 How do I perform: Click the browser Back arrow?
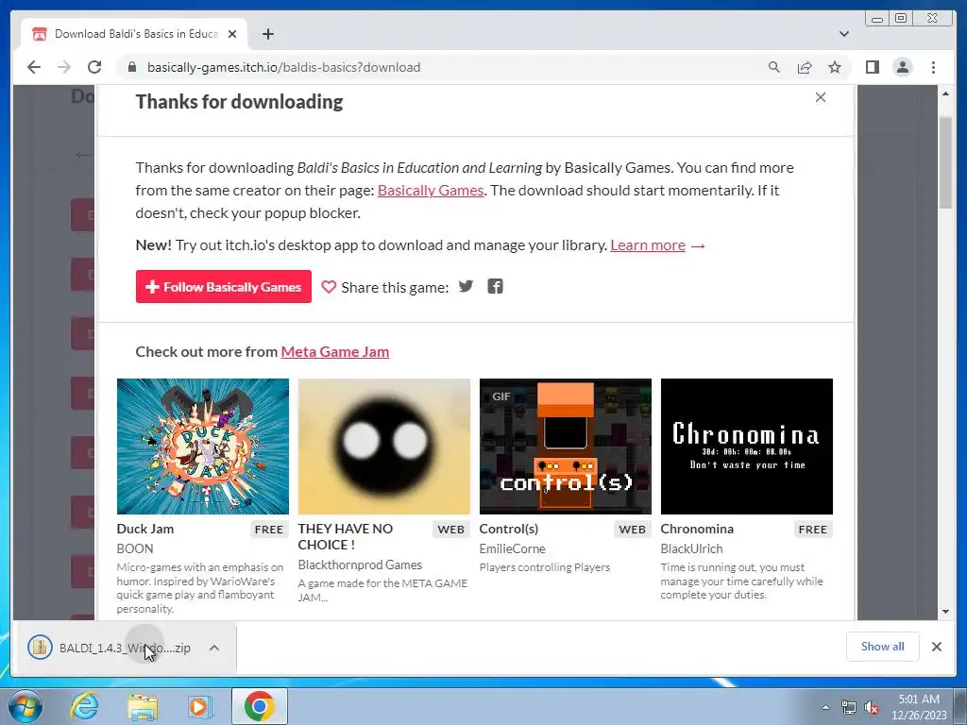[34, 67]
